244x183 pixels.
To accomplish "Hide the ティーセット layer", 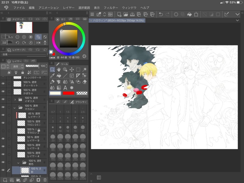I will point(3,84).
